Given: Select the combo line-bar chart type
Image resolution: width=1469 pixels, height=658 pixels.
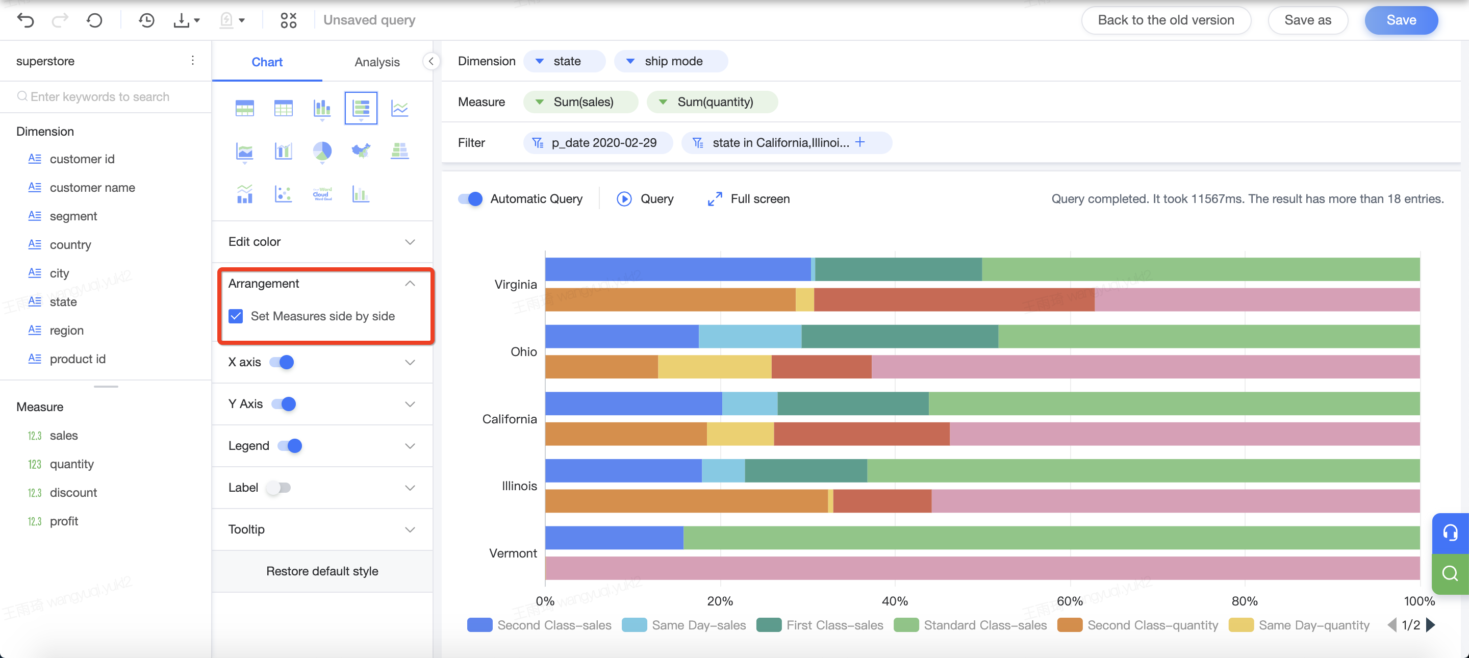Looking at the screenshot, I should coord(245,194).
